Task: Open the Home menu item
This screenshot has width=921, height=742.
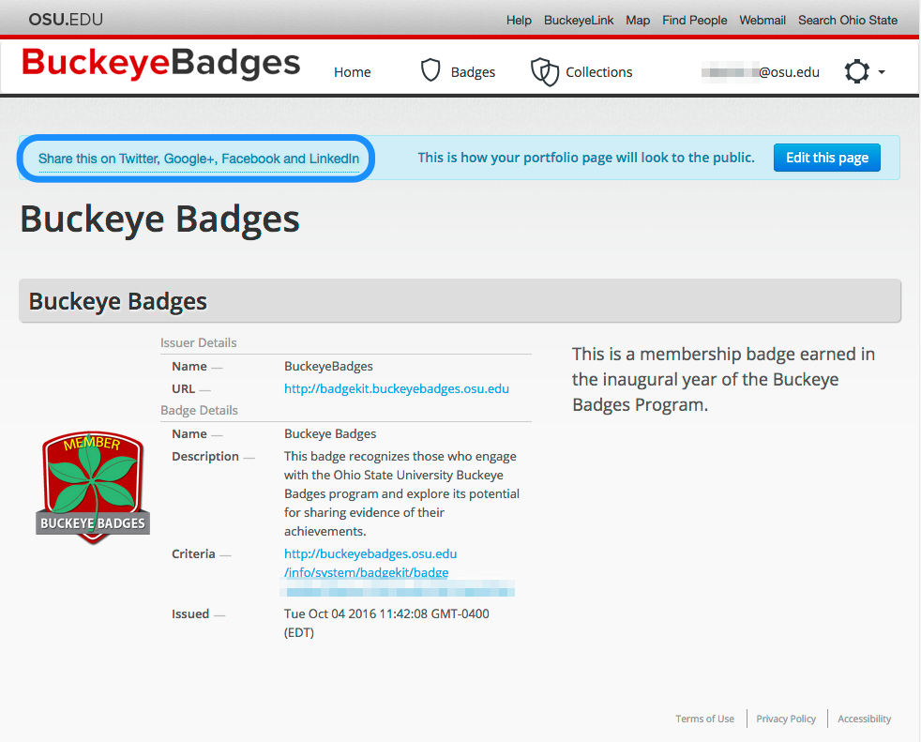Action: tap(353, 72)
